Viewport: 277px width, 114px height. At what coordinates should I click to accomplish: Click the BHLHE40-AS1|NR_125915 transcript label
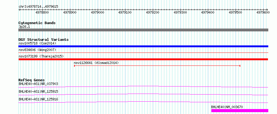pyautogui.click(x=38, y=91)
